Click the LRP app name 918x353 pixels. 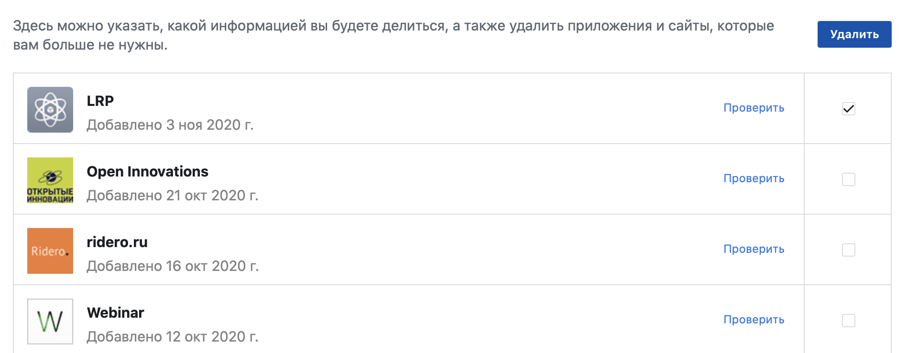tap(100, 101)
